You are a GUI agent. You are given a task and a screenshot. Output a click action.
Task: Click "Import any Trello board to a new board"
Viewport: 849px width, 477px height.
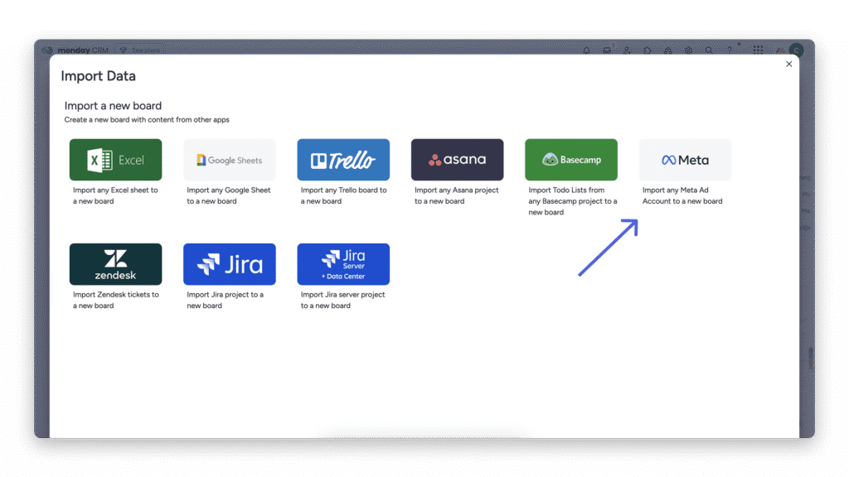point(344,195)
